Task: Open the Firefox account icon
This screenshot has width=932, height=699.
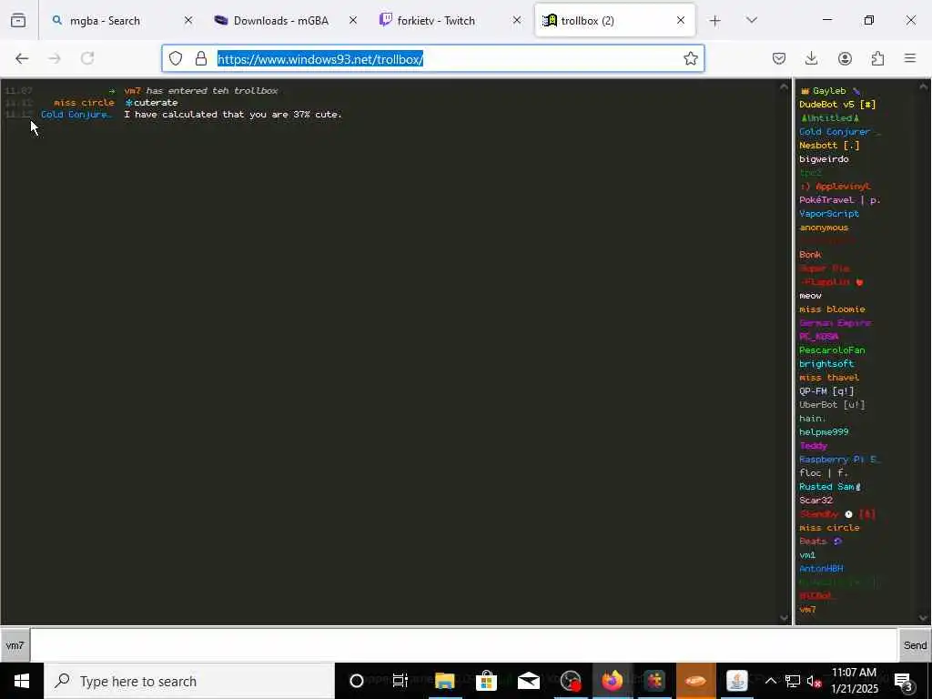Action: click(x=845, y=58)
